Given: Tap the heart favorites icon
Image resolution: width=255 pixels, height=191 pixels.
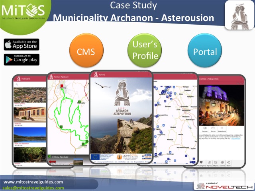Looking at the screenshot, I should point(201,163).
